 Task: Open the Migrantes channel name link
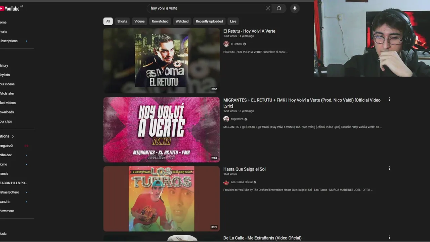[x=237, y=119]
